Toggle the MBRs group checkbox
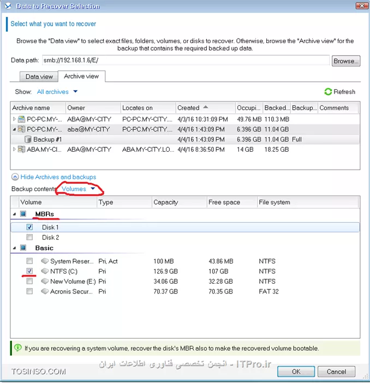The height and width of the screenshot is (383, 370). (23, 214)
